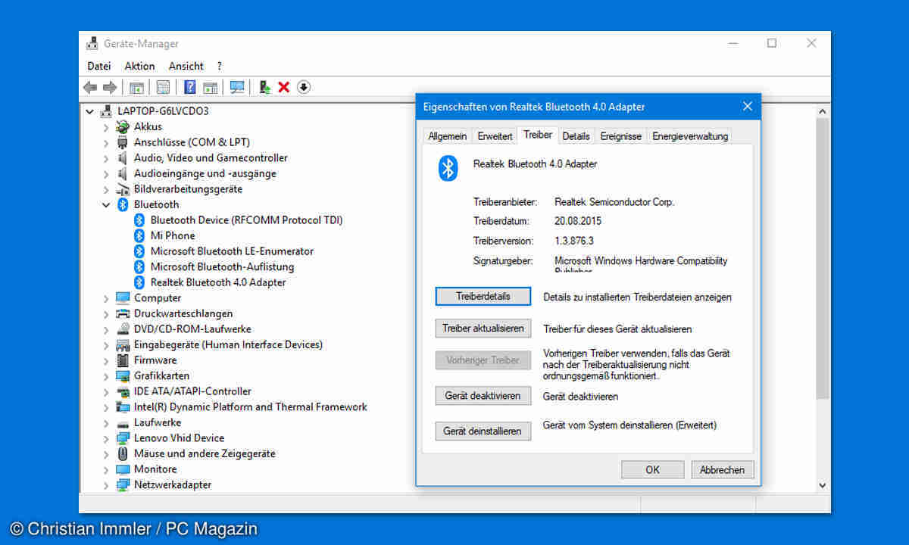Switch to the Details tab
The height and width of the screenshot is (545, 909).
(576, 136)
